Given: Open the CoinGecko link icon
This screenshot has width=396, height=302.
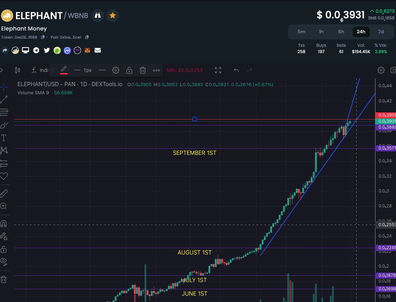Looking at the screenshot, I should pos(57,50).
